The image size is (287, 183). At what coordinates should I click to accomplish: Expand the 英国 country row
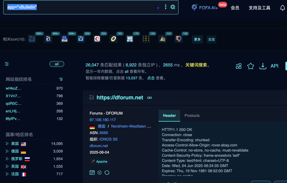(x=7, y=166)
